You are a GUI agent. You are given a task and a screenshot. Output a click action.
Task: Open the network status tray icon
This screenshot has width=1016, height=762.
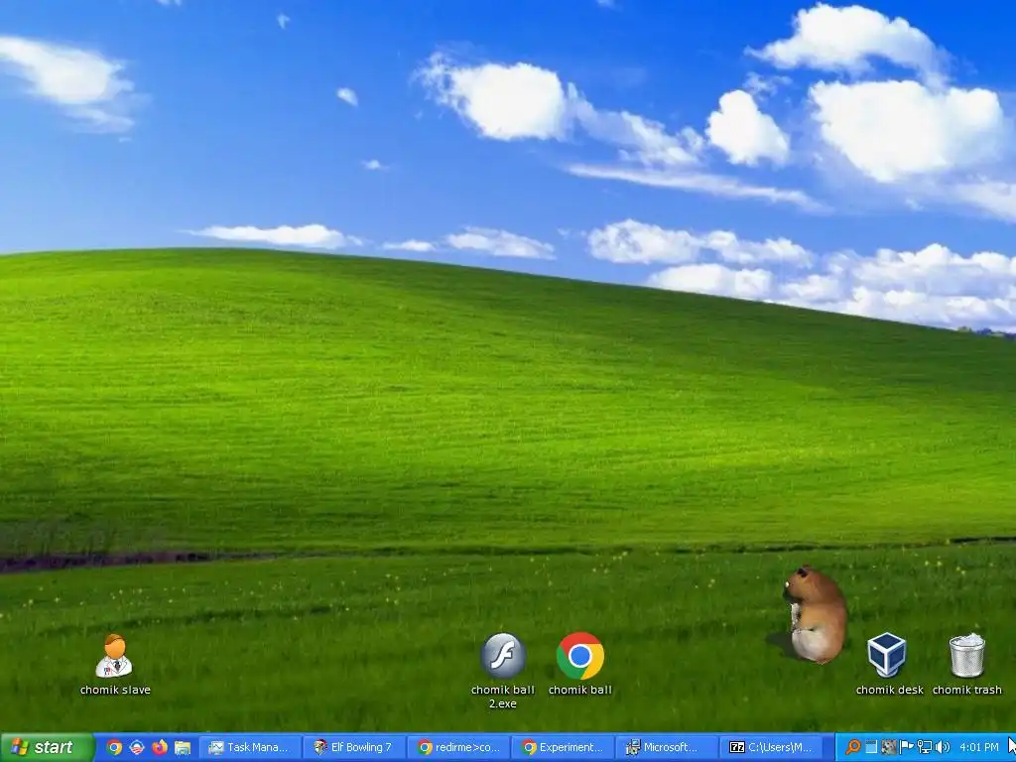(x=925, y=747)
